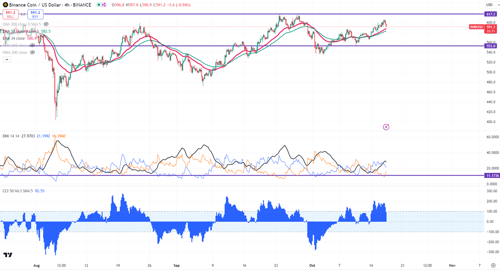Viewport: 500px width, 270px height.
Task: Select the DMI 14 14 indicator legend
Action: (x=11, y=136)
